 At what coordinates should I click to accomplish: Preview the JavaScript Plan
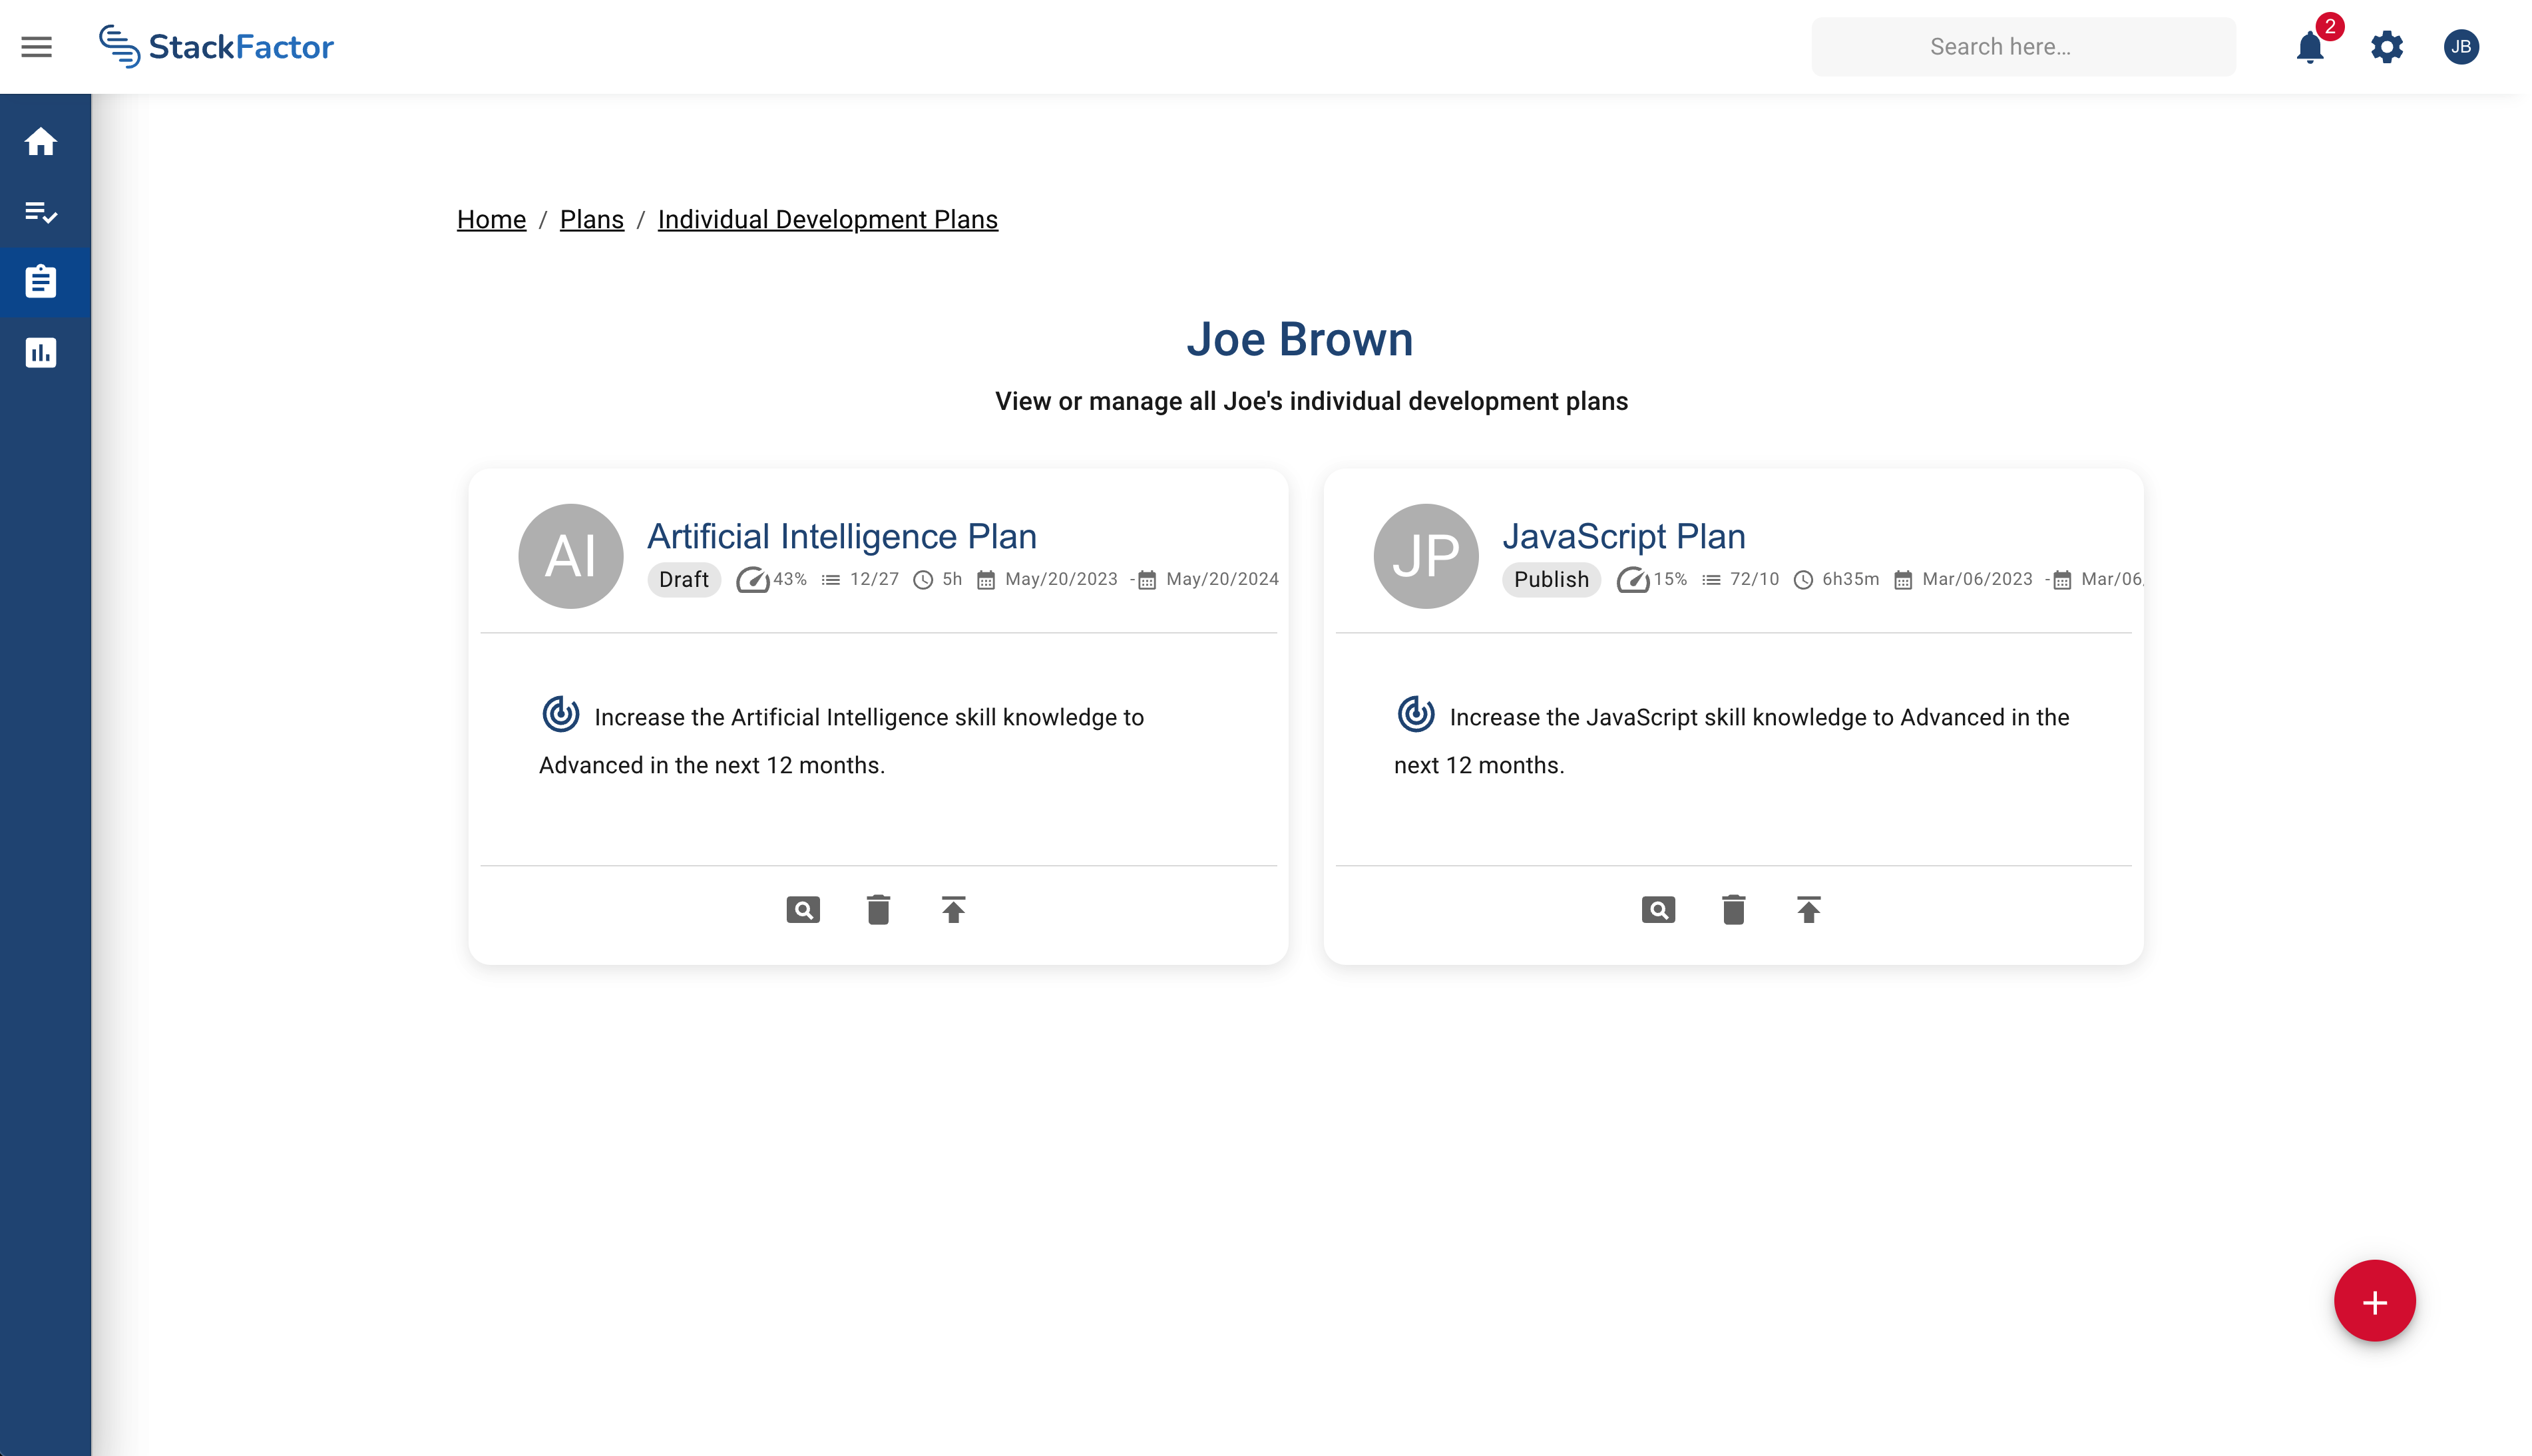[x=1659, y=909]
